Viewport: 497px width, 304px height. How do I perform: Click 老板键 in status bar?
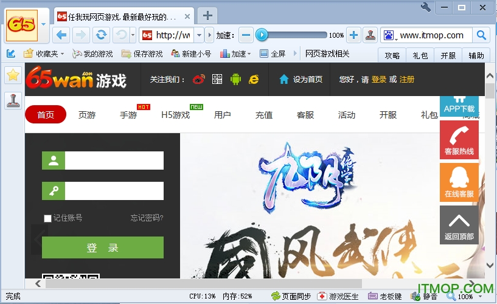point(385,297)
